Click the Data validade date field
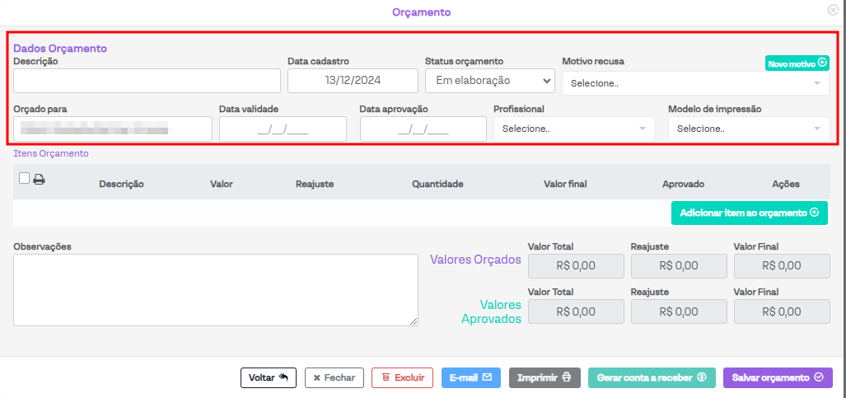 (283, 129)
